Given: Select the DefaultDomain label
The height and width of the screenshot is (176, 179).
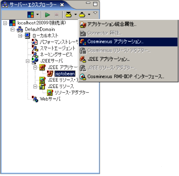Looking at the screenshot, I should click(40, 29).
